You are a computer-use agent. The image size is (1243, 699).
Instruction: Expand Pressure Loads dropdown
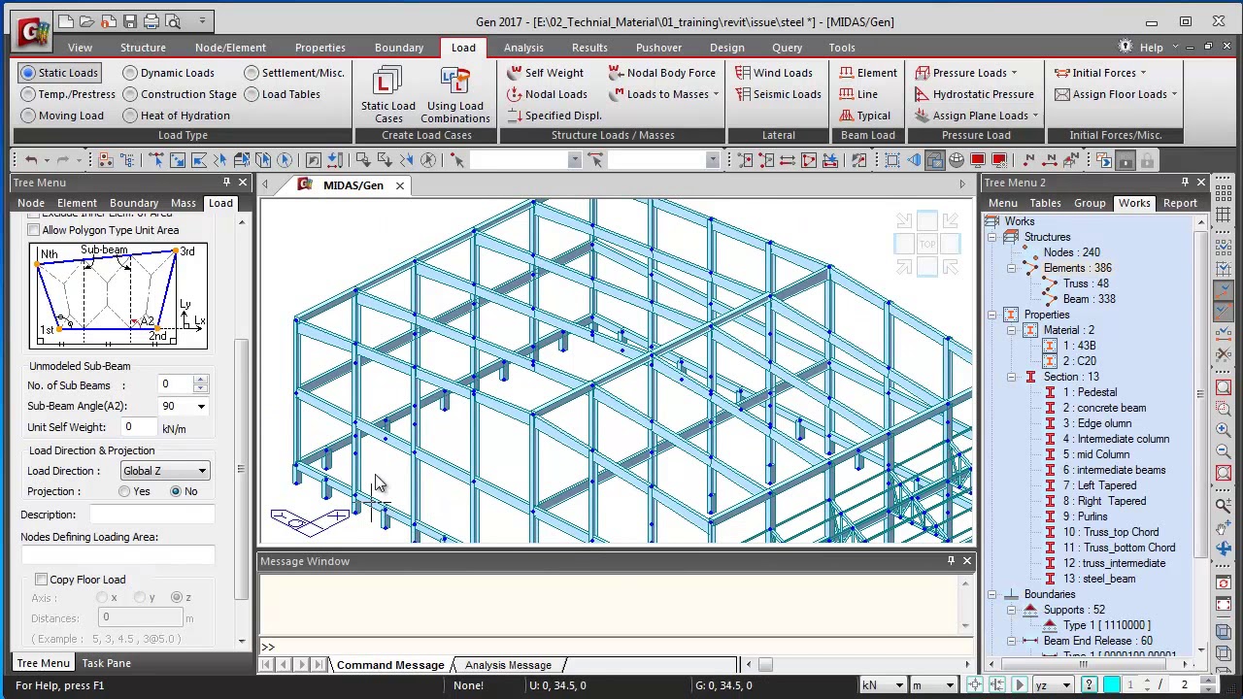[1014, 73]
